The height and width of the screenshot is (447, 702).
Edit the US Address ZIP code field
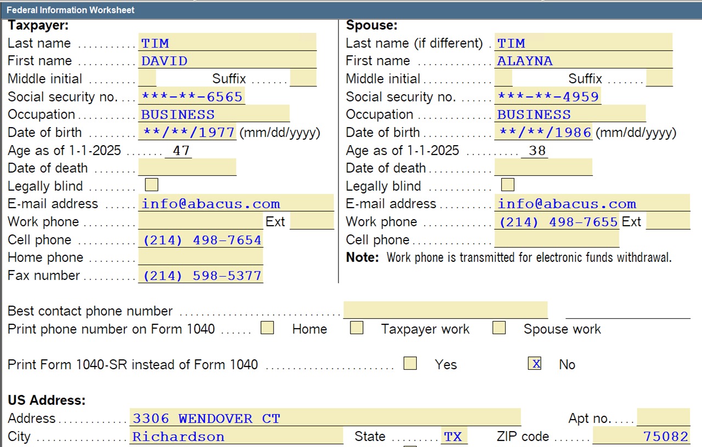(641, 435)
